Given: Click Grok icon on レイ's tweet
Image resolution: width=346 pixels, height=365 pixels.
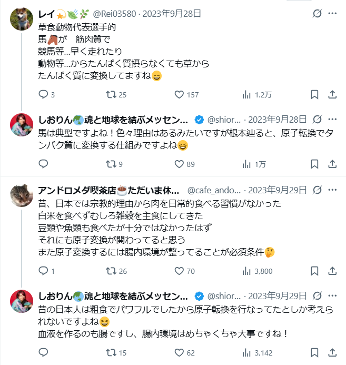Looking at the screenshot, I should point(317,14).
